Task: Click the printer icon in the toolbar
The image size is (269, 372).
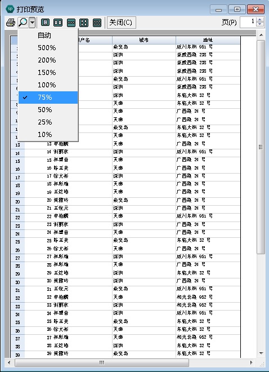Action: tap(11, 23)
